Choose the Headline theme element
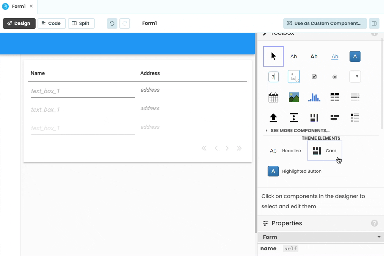This screenshot has height=256, width=384. click(x=285, y=151)
